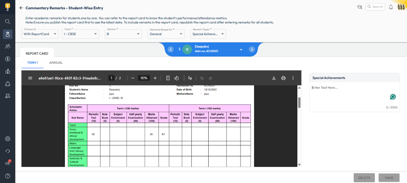Select the TERM 1 tab
This screenshot has height=183, width=407.
[33, 63]
